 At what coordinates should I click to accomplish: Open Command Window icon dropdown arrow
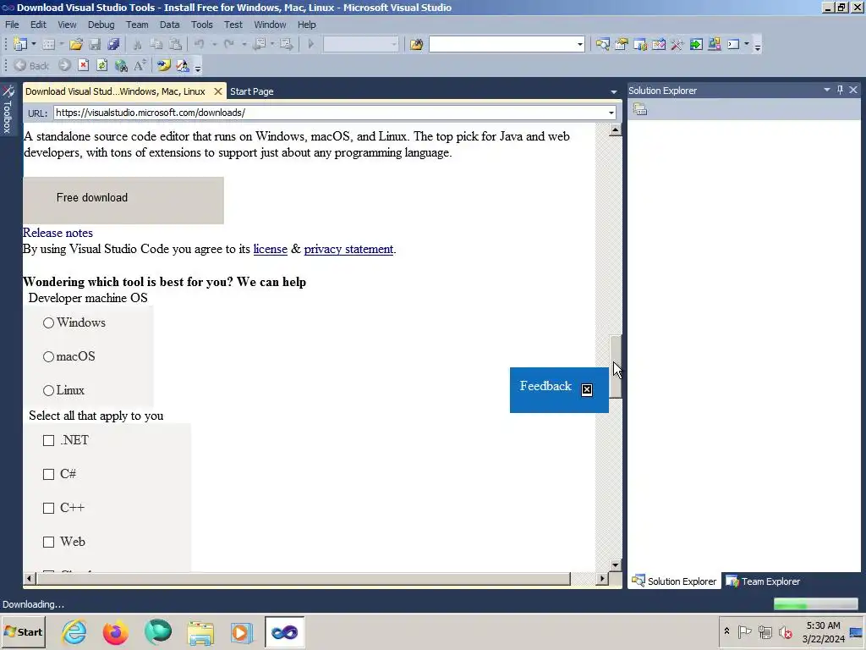coord(747,44)
